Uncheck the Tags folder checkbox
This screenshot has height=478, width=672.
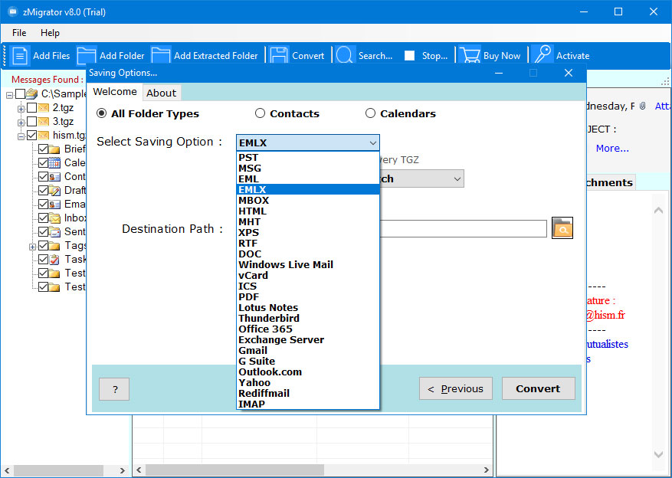43,245
